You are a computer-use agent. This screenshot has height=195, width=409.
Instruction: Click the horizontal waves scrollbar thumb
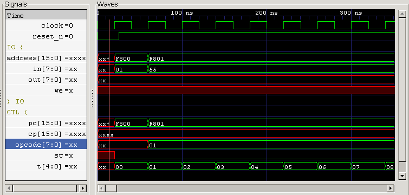click(111, 188)
